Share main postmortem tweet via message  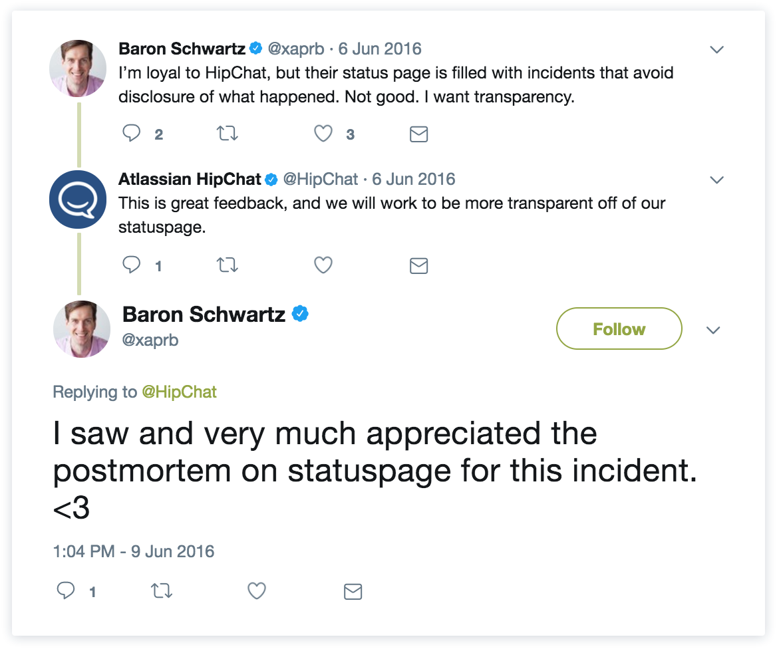coord(353,590)
